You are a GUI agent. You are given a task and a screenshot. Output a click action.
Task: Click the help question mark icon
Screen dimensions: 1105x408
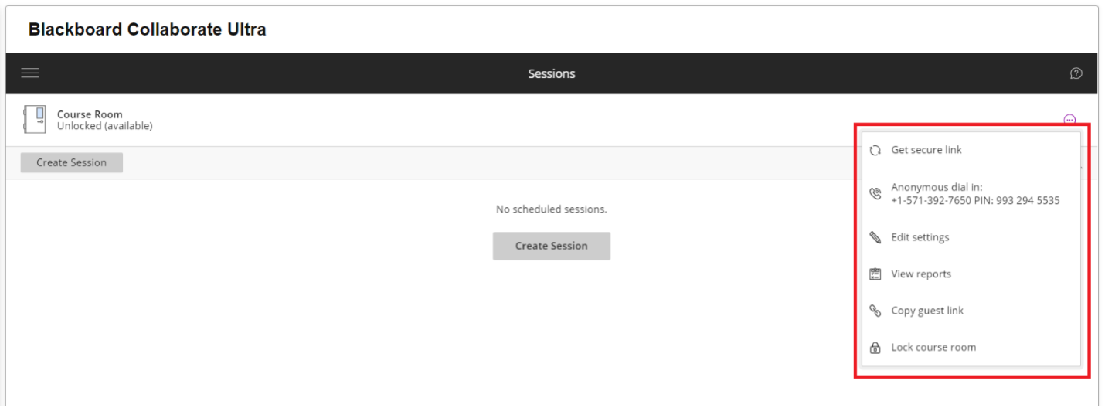click(x=1076, y=73)
